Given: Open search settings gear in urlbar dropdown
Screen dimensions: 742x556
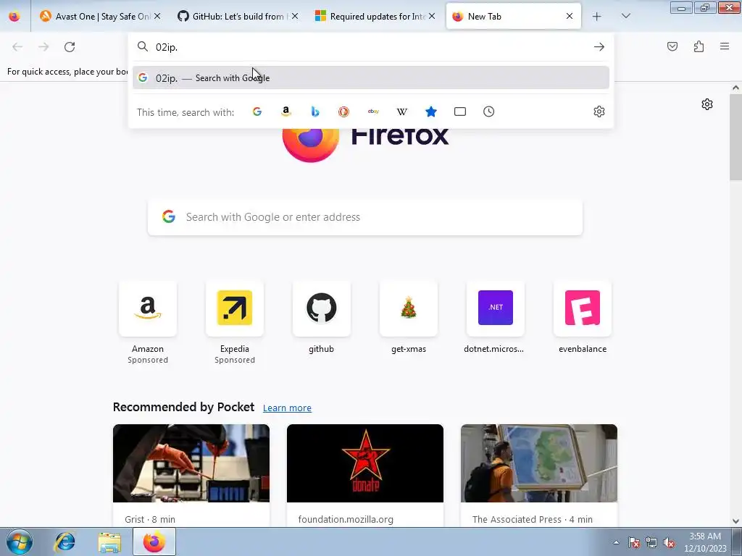Looking at the screenshot, I should [599, 111].
